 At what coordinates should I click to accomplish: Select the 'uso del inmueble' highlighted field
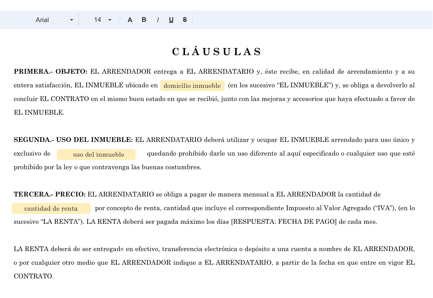96,154
